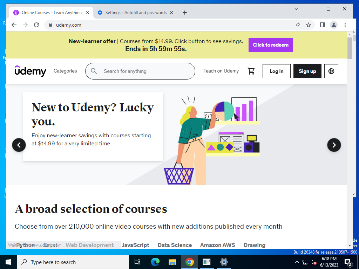359x269 pixels.
Task: Click the Type here to search box
Action: click(73, 262)
